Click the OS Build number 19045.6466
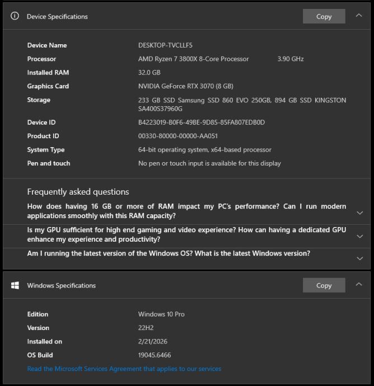The width and height of the screenshot is (374, 386). [155, 355]
